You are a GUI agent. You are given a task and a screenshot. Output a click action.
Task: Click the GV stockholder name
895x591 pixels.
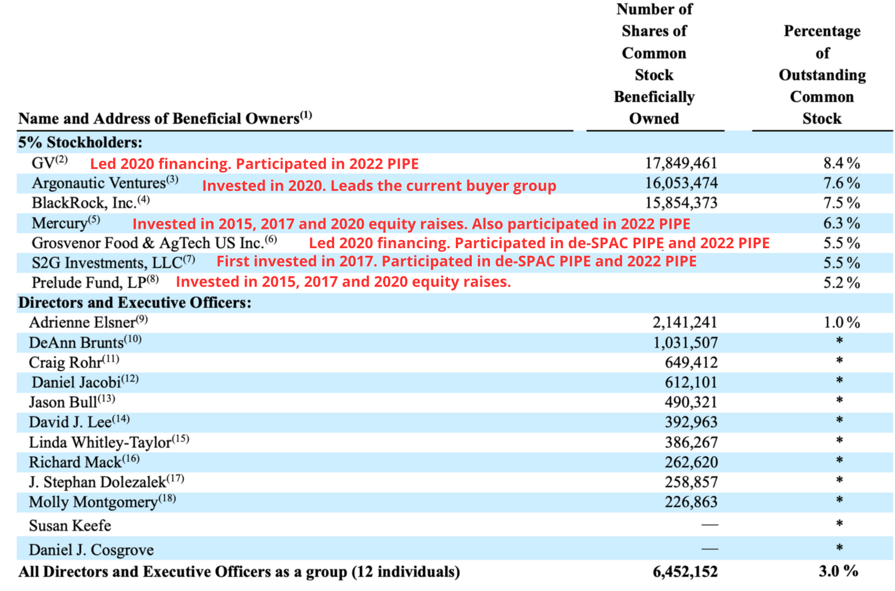(43, 163)
